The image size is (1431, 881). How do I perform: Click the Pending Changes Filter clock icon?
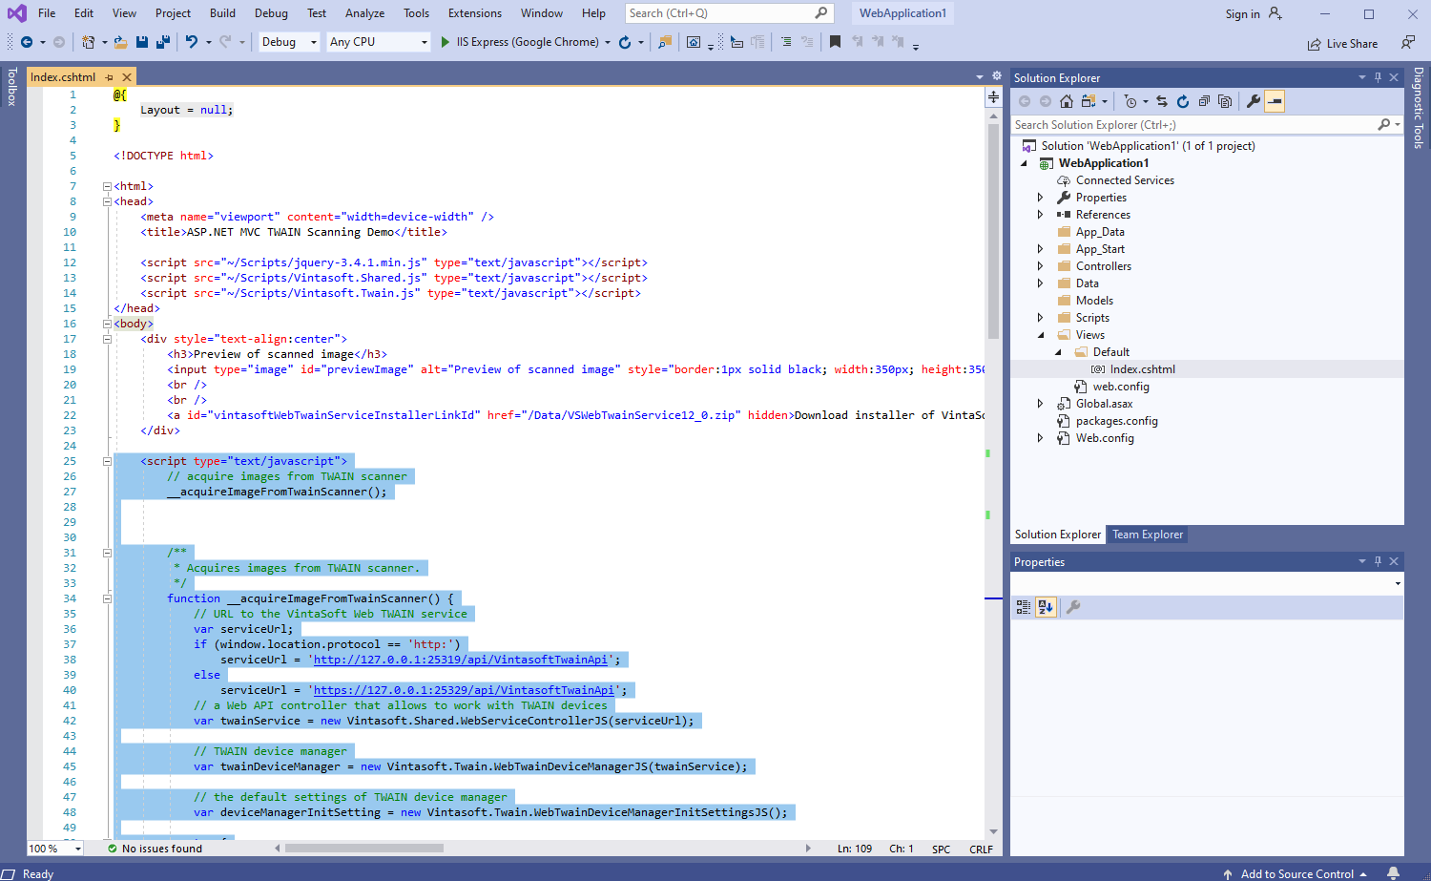tap(1130, 101)
